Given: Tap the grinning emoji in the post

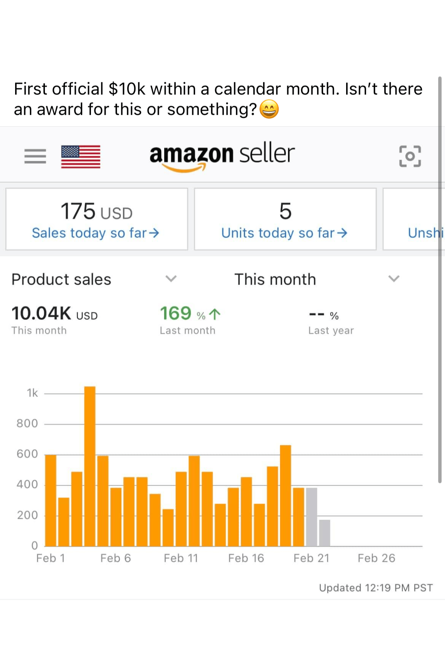Looking at the screenshot, I should click(x=269, y=109).
